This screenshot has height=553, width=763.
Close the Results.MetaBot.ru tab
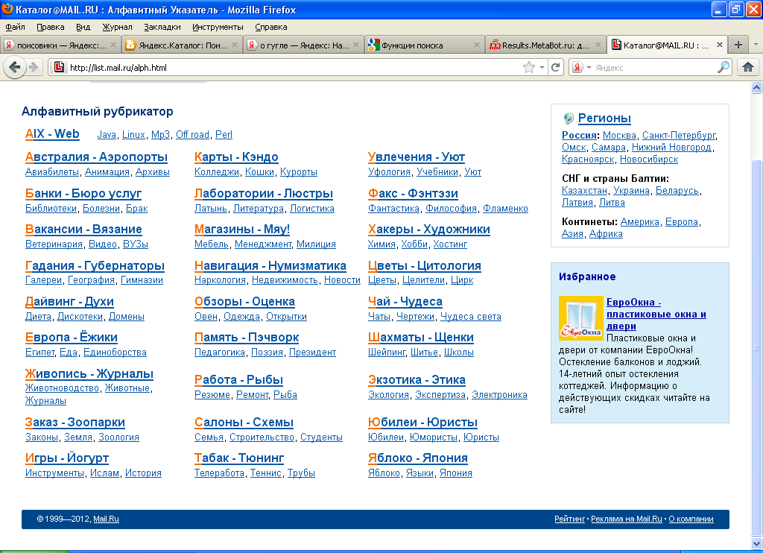pos(598,45)
